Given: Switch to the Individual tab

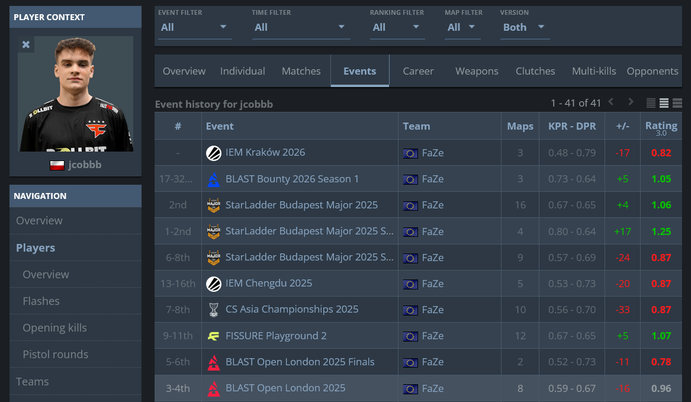Looking at the screenshot, I should pyautogui.click(x=242, y=71).
